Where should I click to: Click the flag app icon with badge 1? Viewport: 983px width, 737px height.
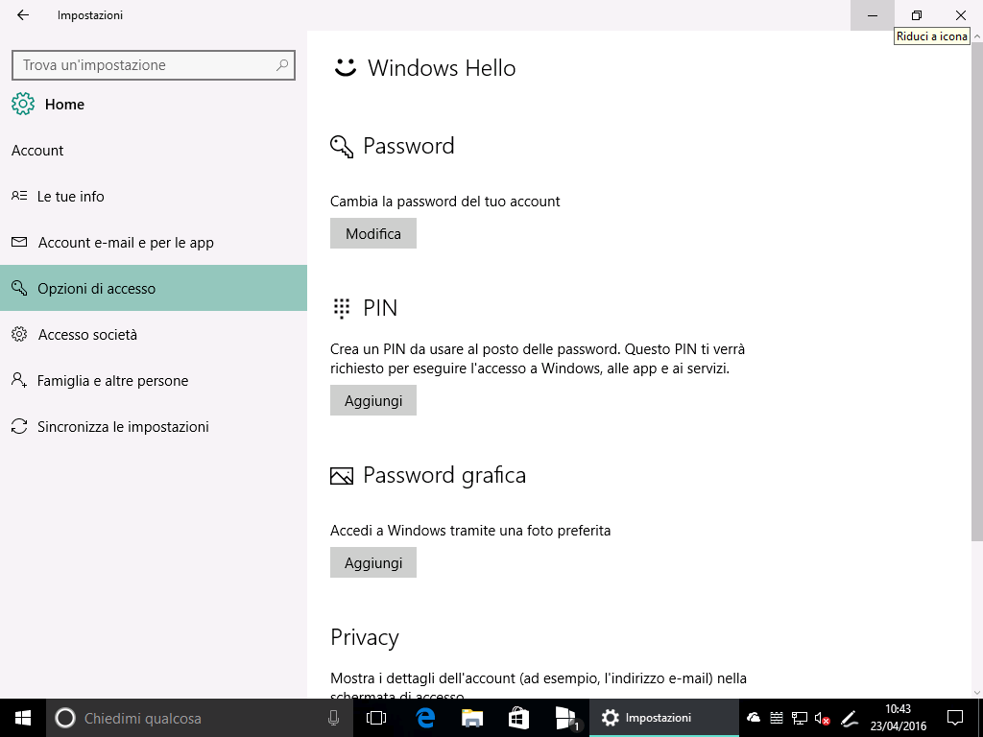pyautogui.click(x=566, y=718)
